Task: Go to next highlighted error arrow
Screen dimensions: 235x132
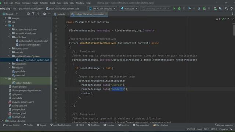Action: click(x=232, y=19)
